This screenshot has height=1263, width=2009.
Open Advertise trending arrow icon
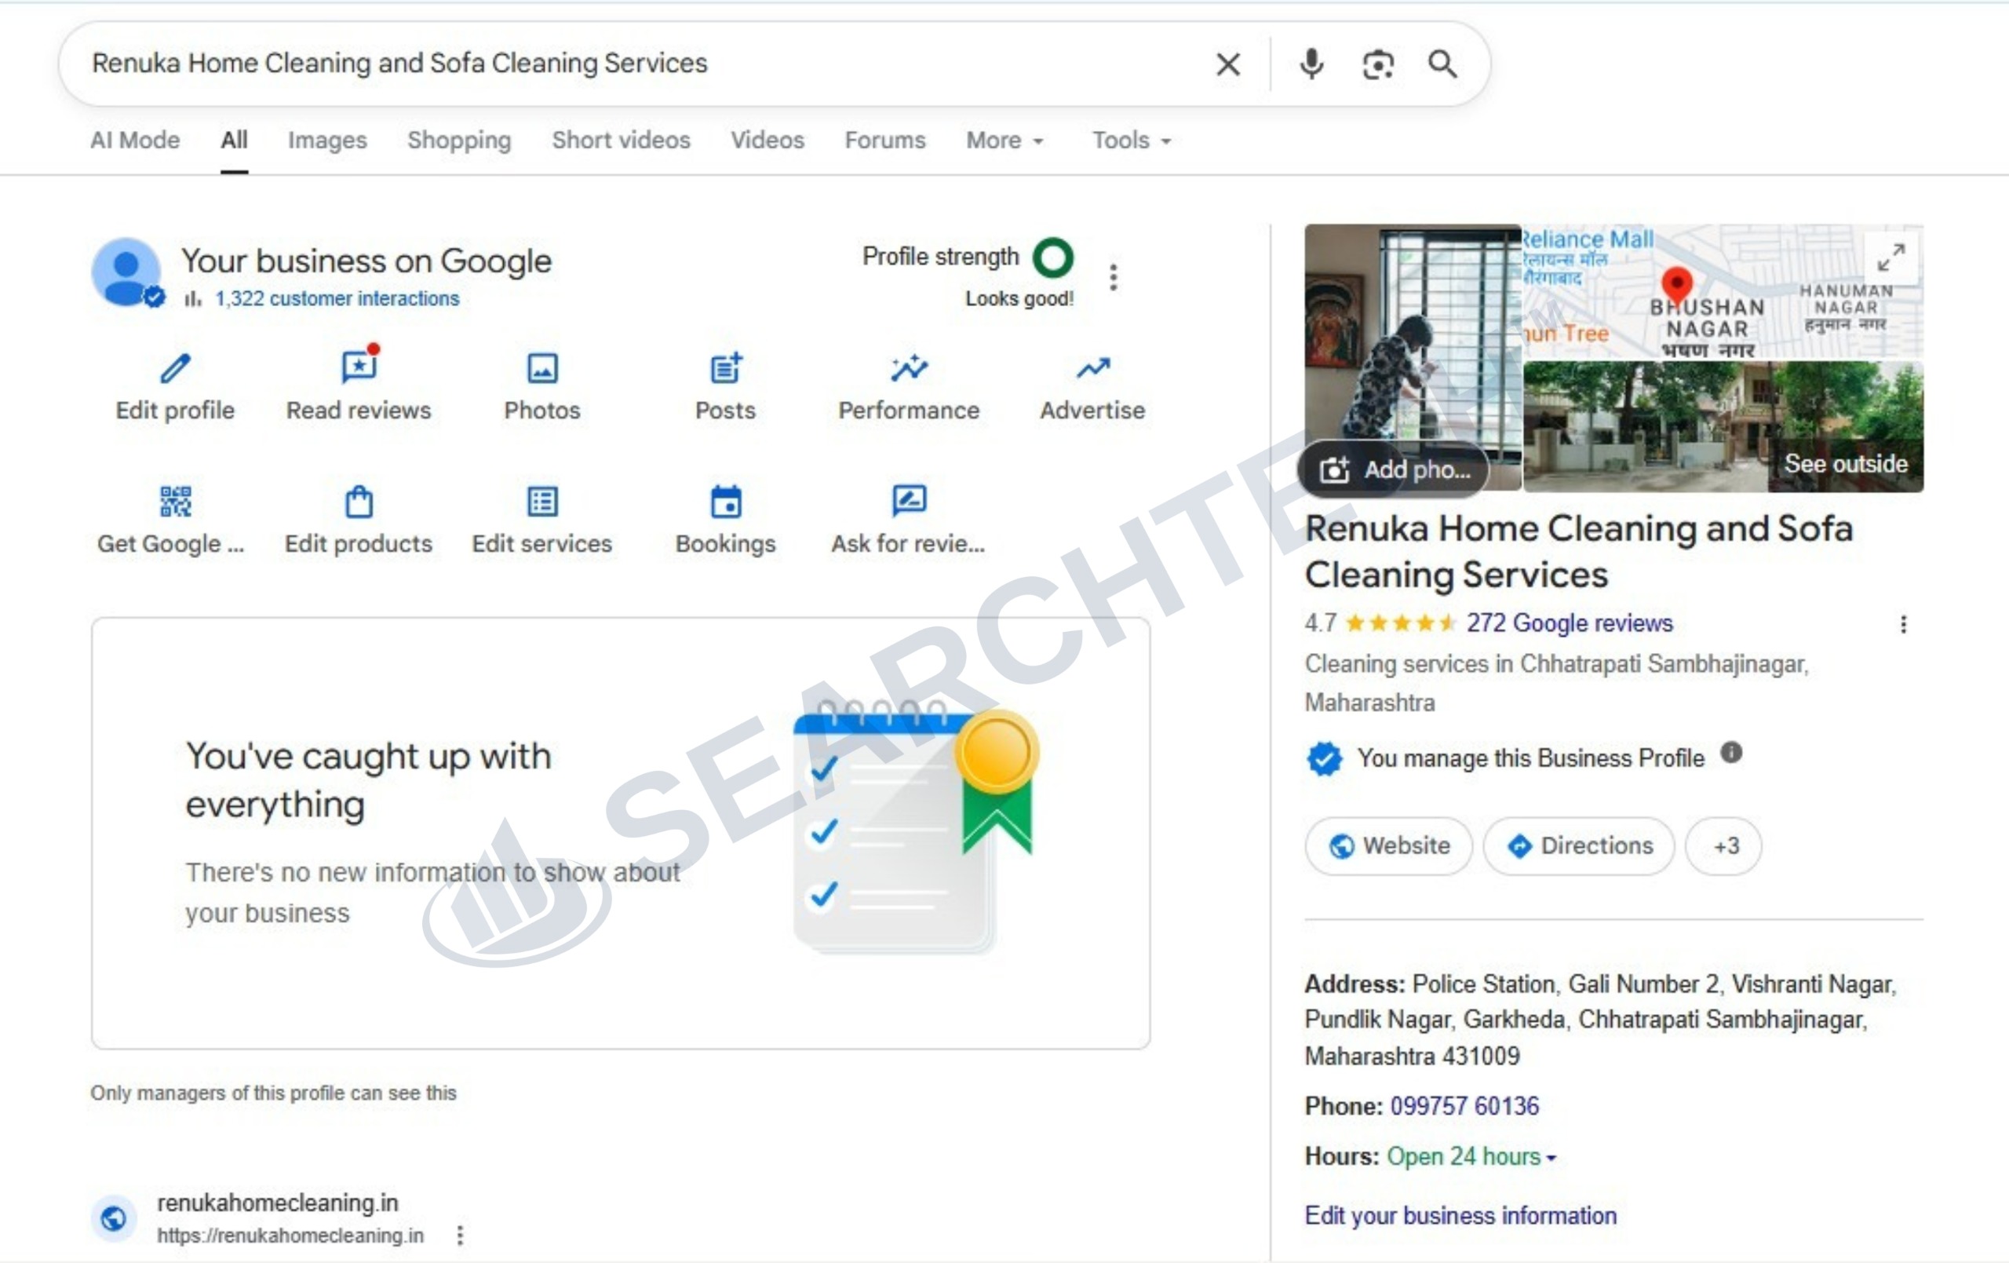(1092, 368)
